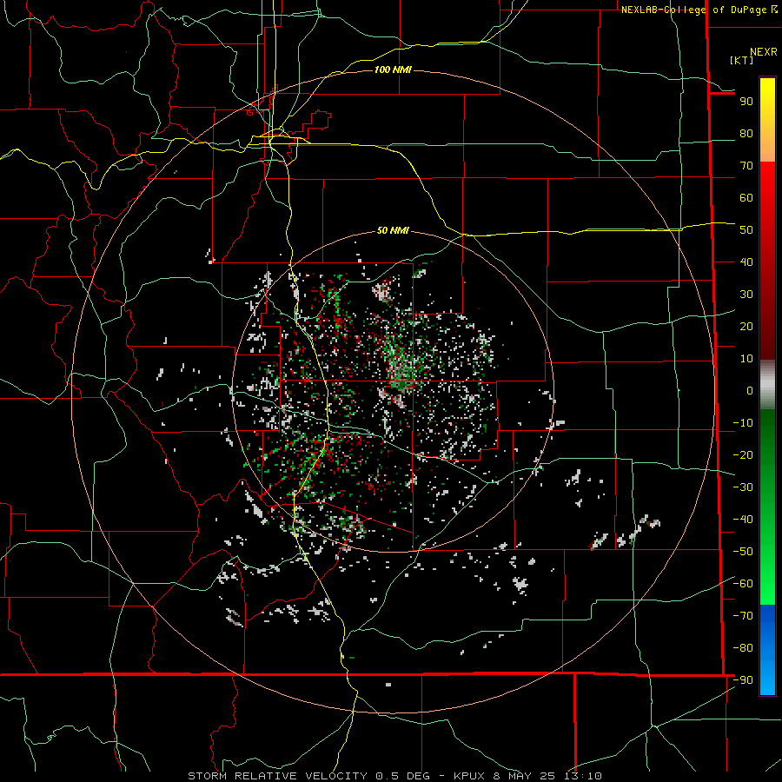Click the 30 value on the velocity scale
Image resolution: width=782 pixels, height=782 pixels.
click(746, 295)
